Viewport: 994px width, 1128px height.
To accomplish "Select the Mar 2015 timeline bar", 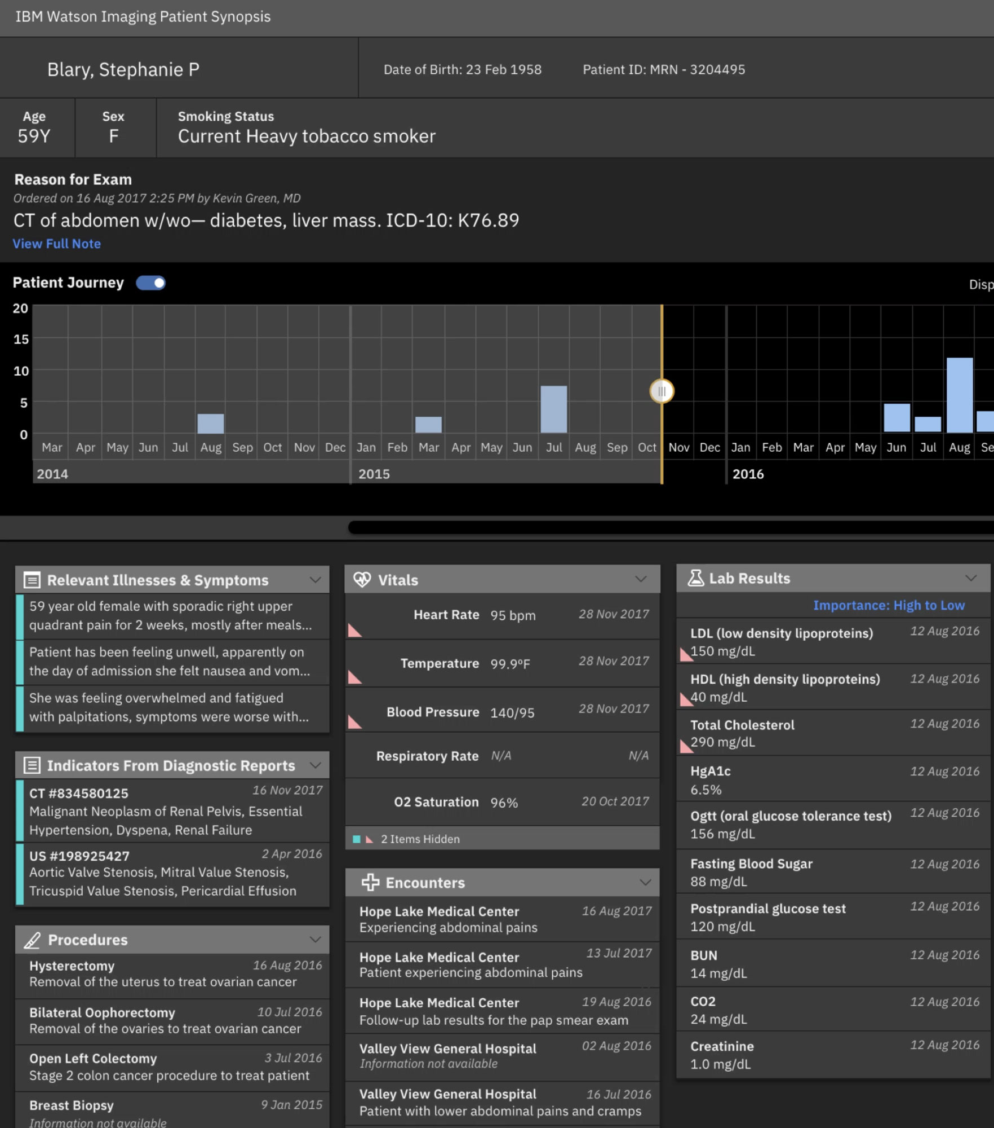I will [x=428, y=425].
